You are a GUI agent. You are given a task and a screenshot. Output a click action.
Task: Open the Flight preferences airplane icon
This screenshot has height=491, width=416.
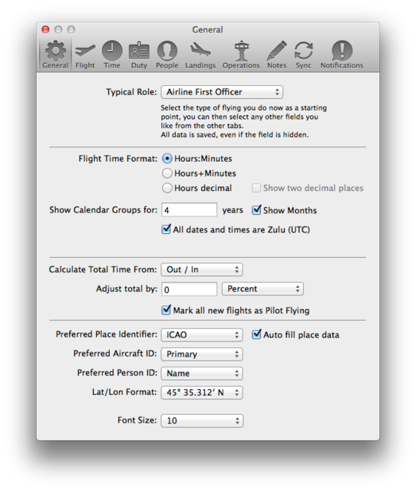[85, 51]
